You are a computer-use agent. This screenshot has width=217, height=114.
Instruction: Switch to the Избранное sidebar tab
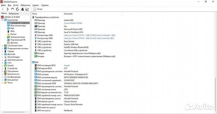[14, 14]
